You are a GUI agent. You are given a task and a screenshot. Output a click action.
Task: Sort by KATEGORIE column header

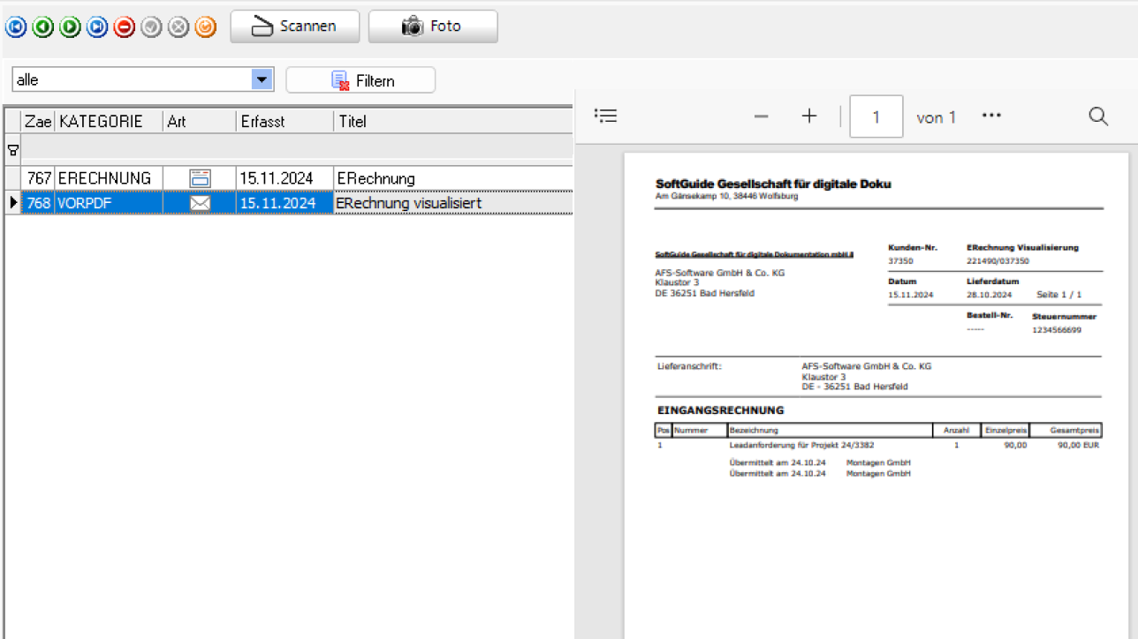click(x=109, y=122)
